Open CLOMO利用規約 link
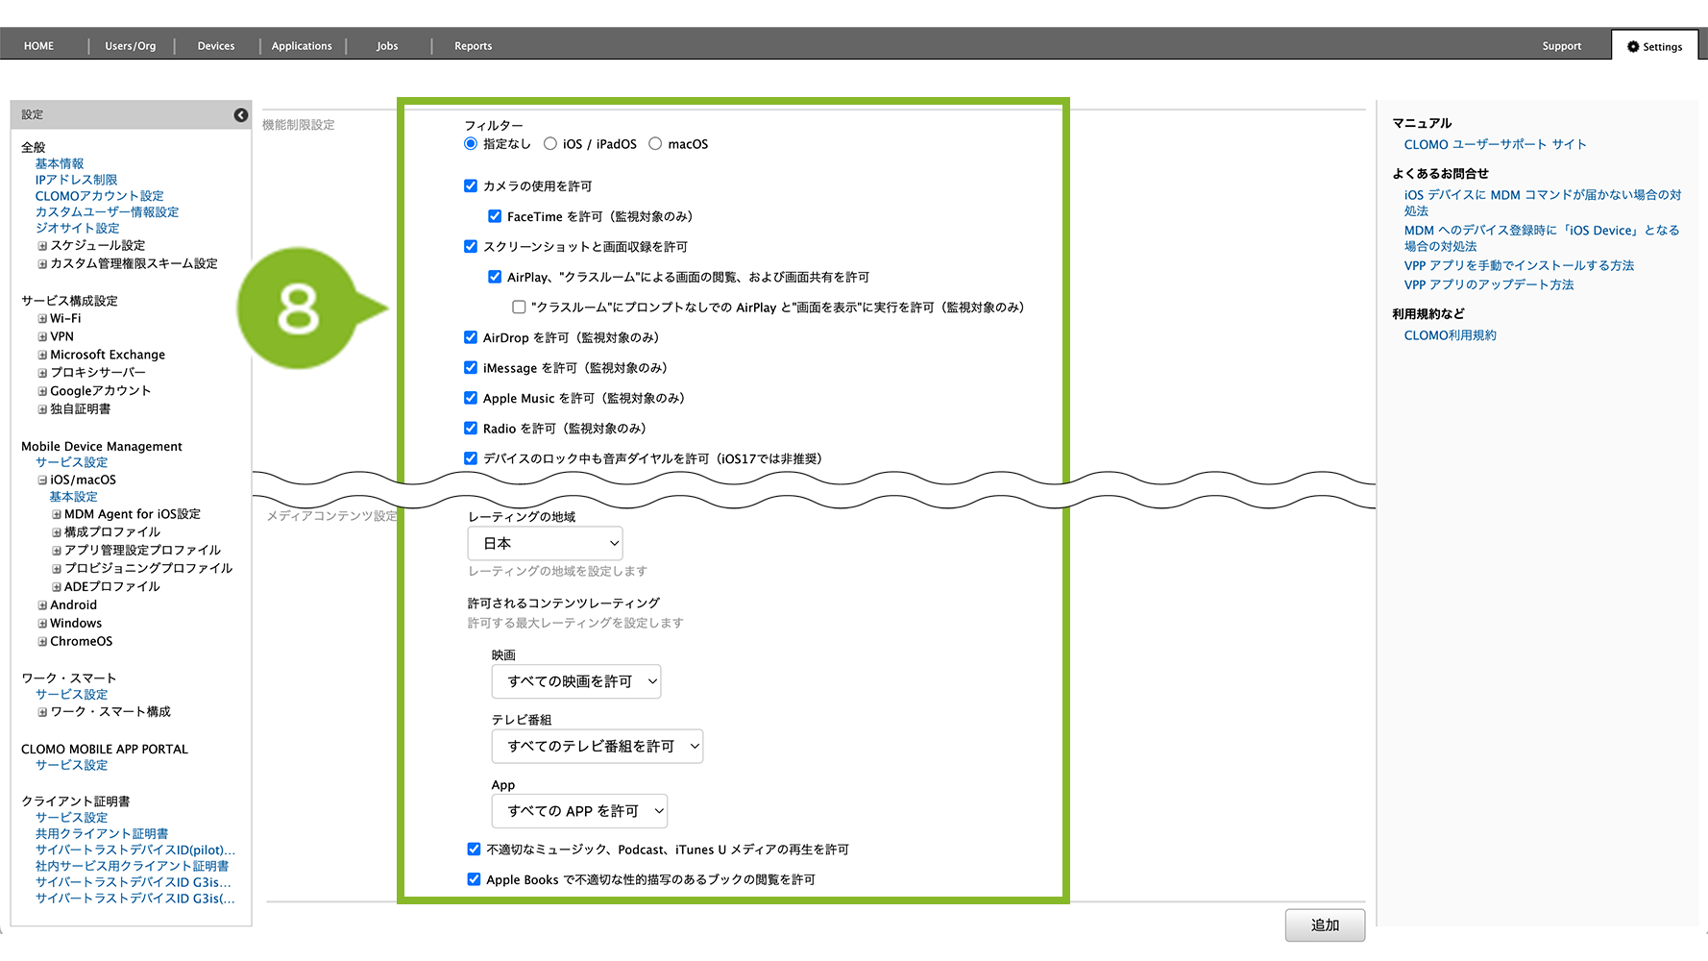This screenshot has width=1708, height=961. coord(1450,335)
